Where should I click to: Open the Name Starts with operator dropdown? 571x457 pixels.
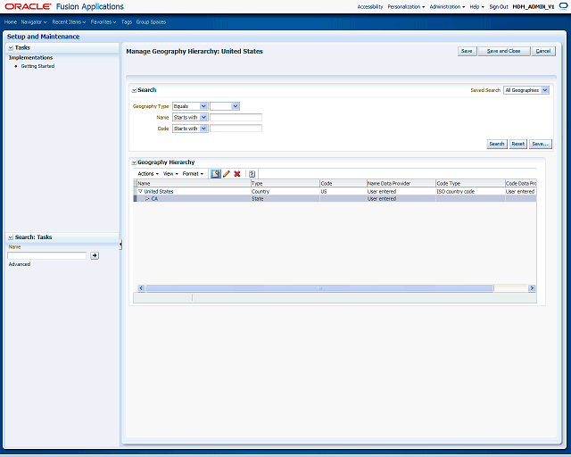[190, 117]
